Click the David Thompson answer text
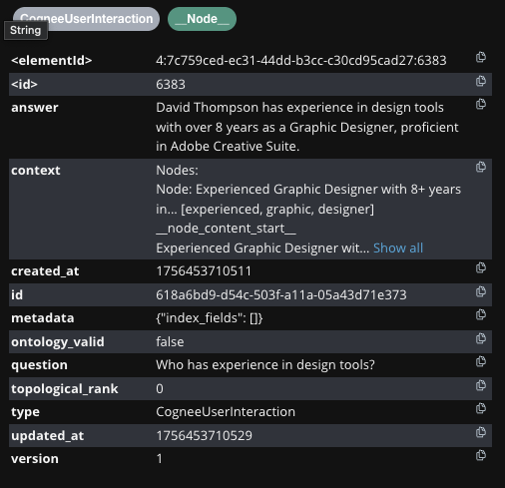The image size is (505, 488). point(307,127)
